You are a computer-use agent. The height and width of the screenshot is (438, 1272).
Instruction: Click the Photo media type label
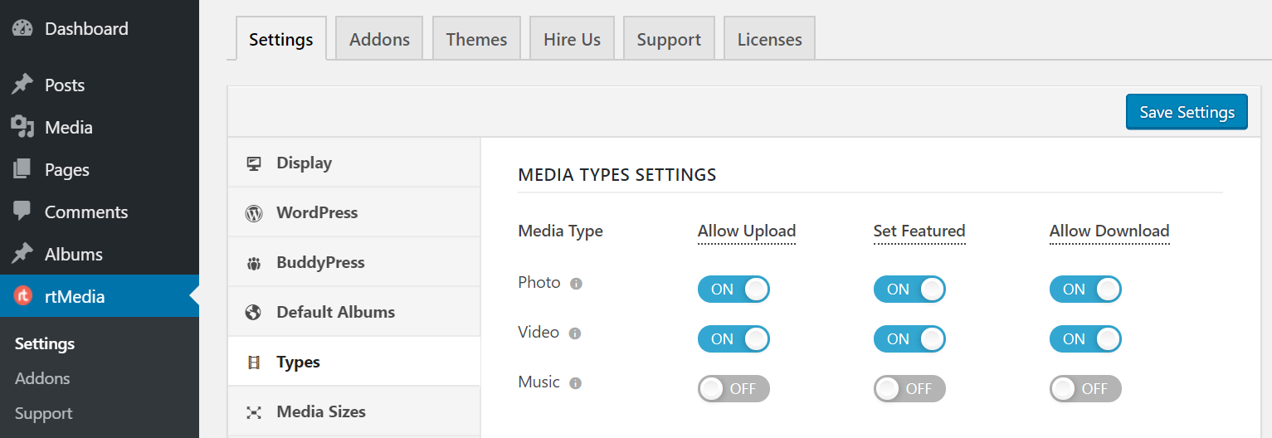pos(539,283)
